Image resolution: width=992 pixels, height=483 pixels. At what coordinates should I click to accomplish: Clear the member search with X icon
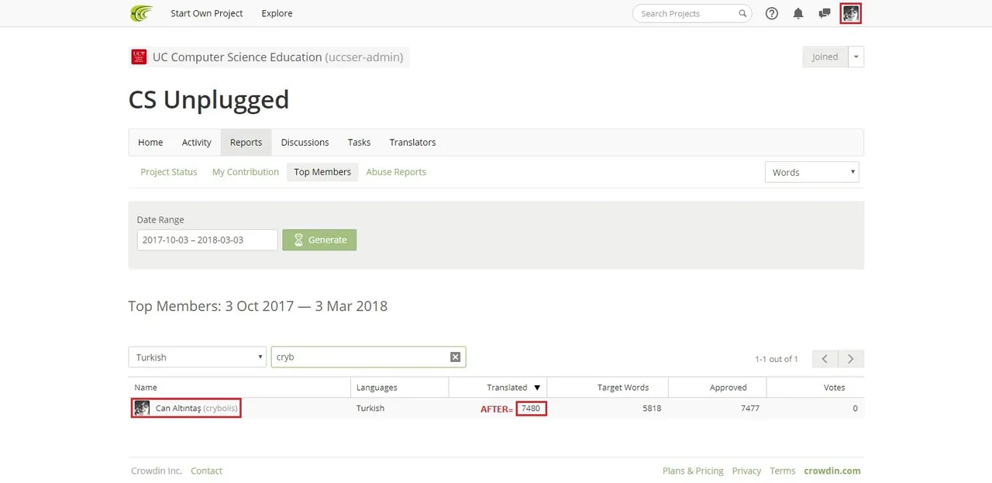[x=456, y=357]
